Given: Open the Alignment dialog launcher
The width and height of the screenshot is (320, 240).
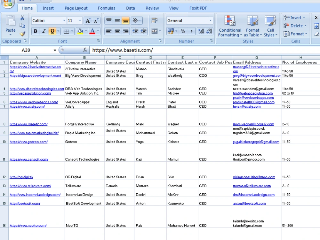Looking at the screenshot, I should click(160, 41).
